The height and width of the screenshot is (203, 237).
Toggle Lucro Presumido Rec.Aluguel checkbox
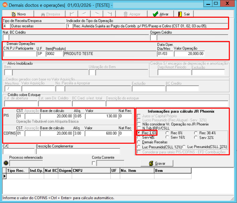coord(138,120)
